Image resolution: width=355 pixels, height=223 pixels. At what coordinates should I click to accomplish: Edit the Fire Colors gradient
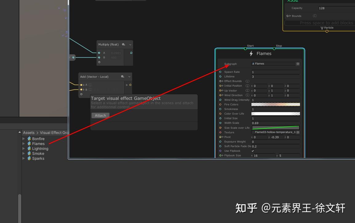tap(275, 104)
